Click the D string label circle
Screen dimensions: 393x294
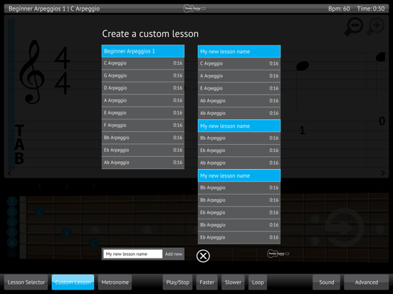[x=12, y=232]
